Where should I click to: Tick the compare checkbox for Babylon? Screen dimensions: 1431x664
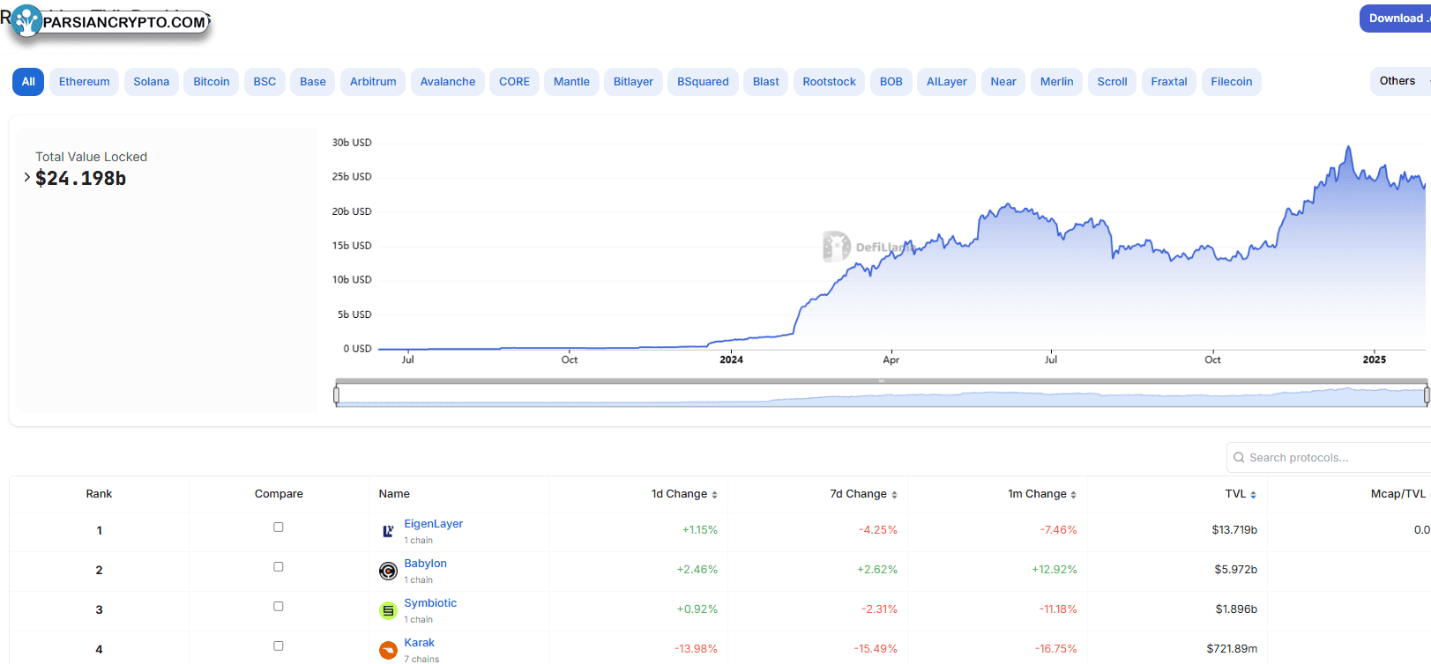(x=279, y=566)
